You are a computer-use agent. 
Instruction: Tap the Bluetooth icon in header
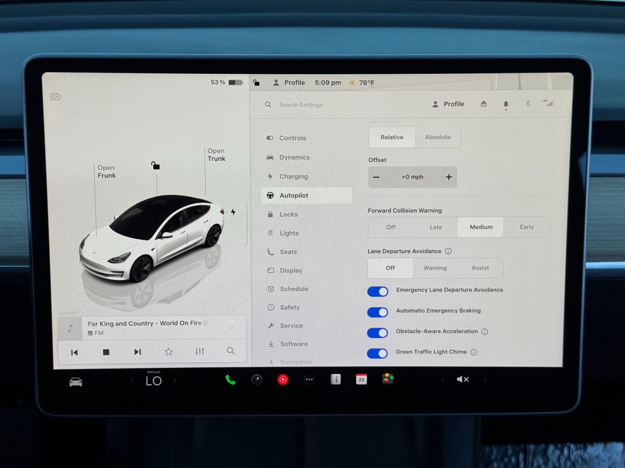pos(527,104)
